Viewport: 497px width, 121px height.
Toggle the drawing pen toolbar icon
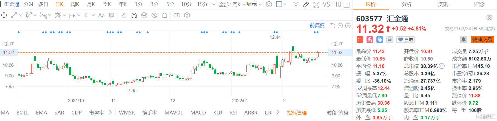pos(306,4)
